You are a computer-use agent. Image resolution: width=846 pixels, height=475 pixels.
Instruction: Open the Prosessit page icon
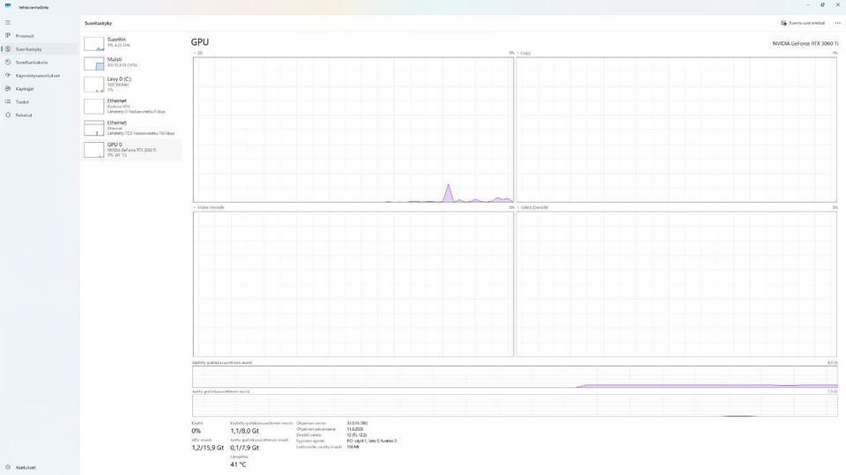tap(8, 35)
